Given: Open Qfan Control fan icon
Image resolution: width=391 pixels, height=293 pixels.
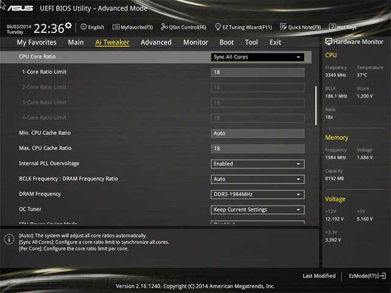Looking at the screenshot, I should click(164, 27).
